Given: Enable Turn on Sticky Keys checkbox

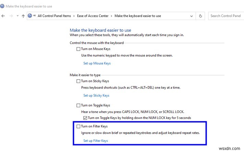Looking at the screenshot, I should [x=78, y=81].
